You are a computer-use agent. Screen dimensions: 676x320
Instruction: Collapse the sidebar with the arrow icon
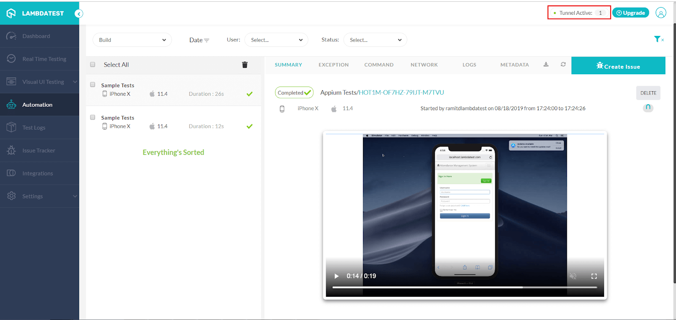pyautogui.click(x=79, y=14)
